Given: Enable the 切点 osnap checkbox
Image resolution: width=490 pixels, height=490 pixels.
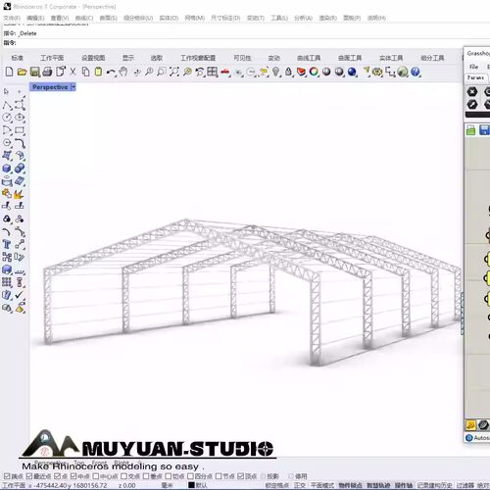Looking at the screenshot, I should tap(169, 476).
